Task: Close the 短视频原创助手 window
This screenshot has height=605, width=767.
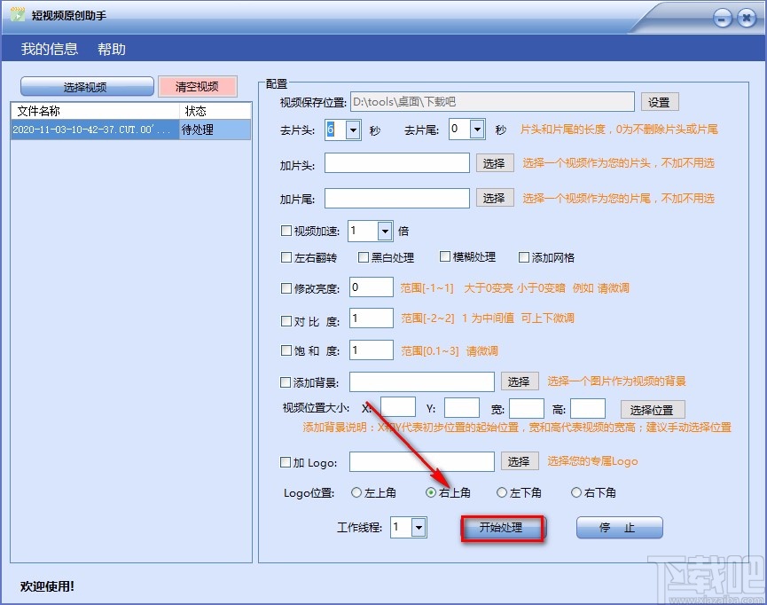Action: 747,19
